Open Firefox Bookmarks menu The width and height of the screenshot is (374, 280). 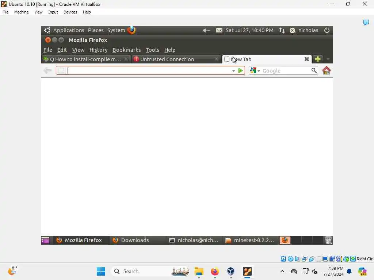126,50
